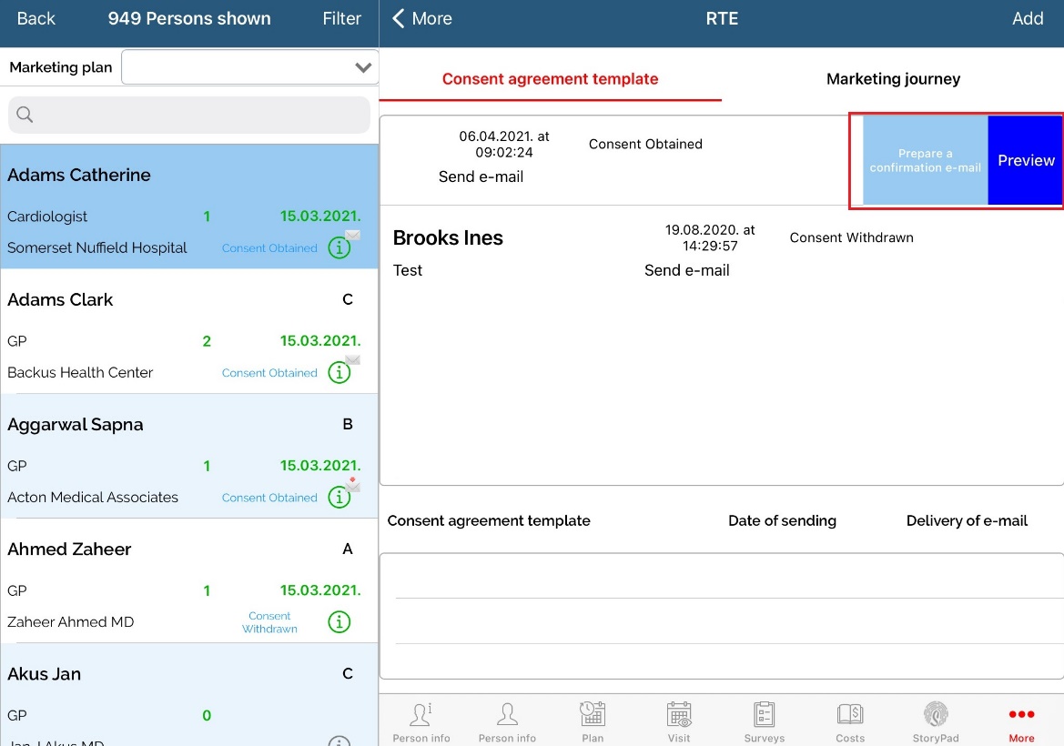Open the Costs icon in bottom bar

tap(850, 715)
